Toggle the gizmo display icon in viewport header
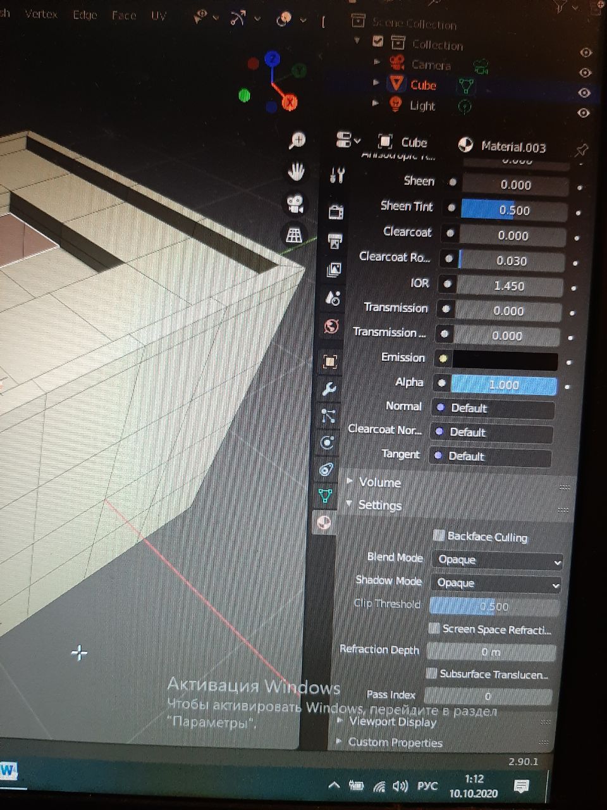Screen dimensions: 607x810 coord(238,18)
